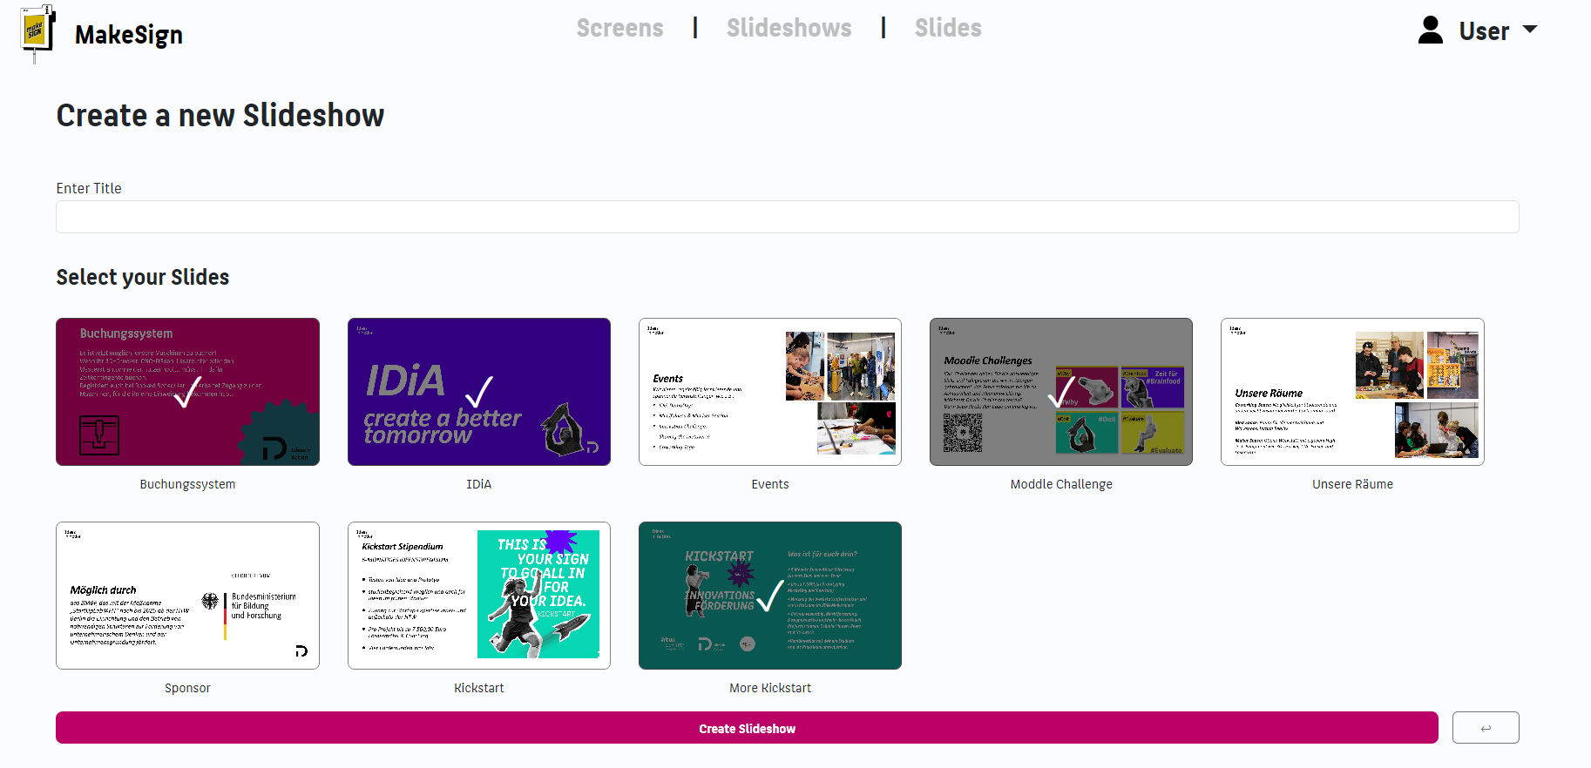Deselect the IDiA slide thumbnail
This screenshot has width=1591, height=768.
click(x=478, y=392)
